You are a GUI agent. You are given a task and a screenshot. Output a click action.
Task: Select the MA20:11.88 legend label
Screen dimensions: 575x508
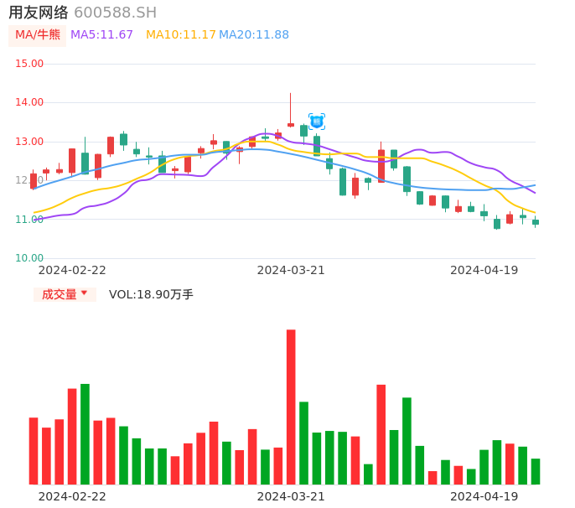(254, 35)
